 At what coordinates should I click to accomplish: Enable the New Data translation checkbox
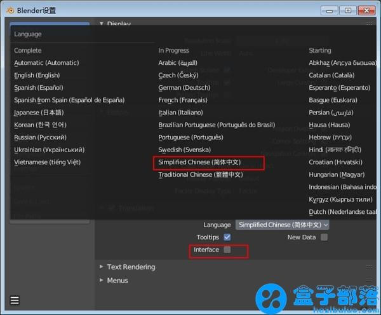tap(324, 237)
